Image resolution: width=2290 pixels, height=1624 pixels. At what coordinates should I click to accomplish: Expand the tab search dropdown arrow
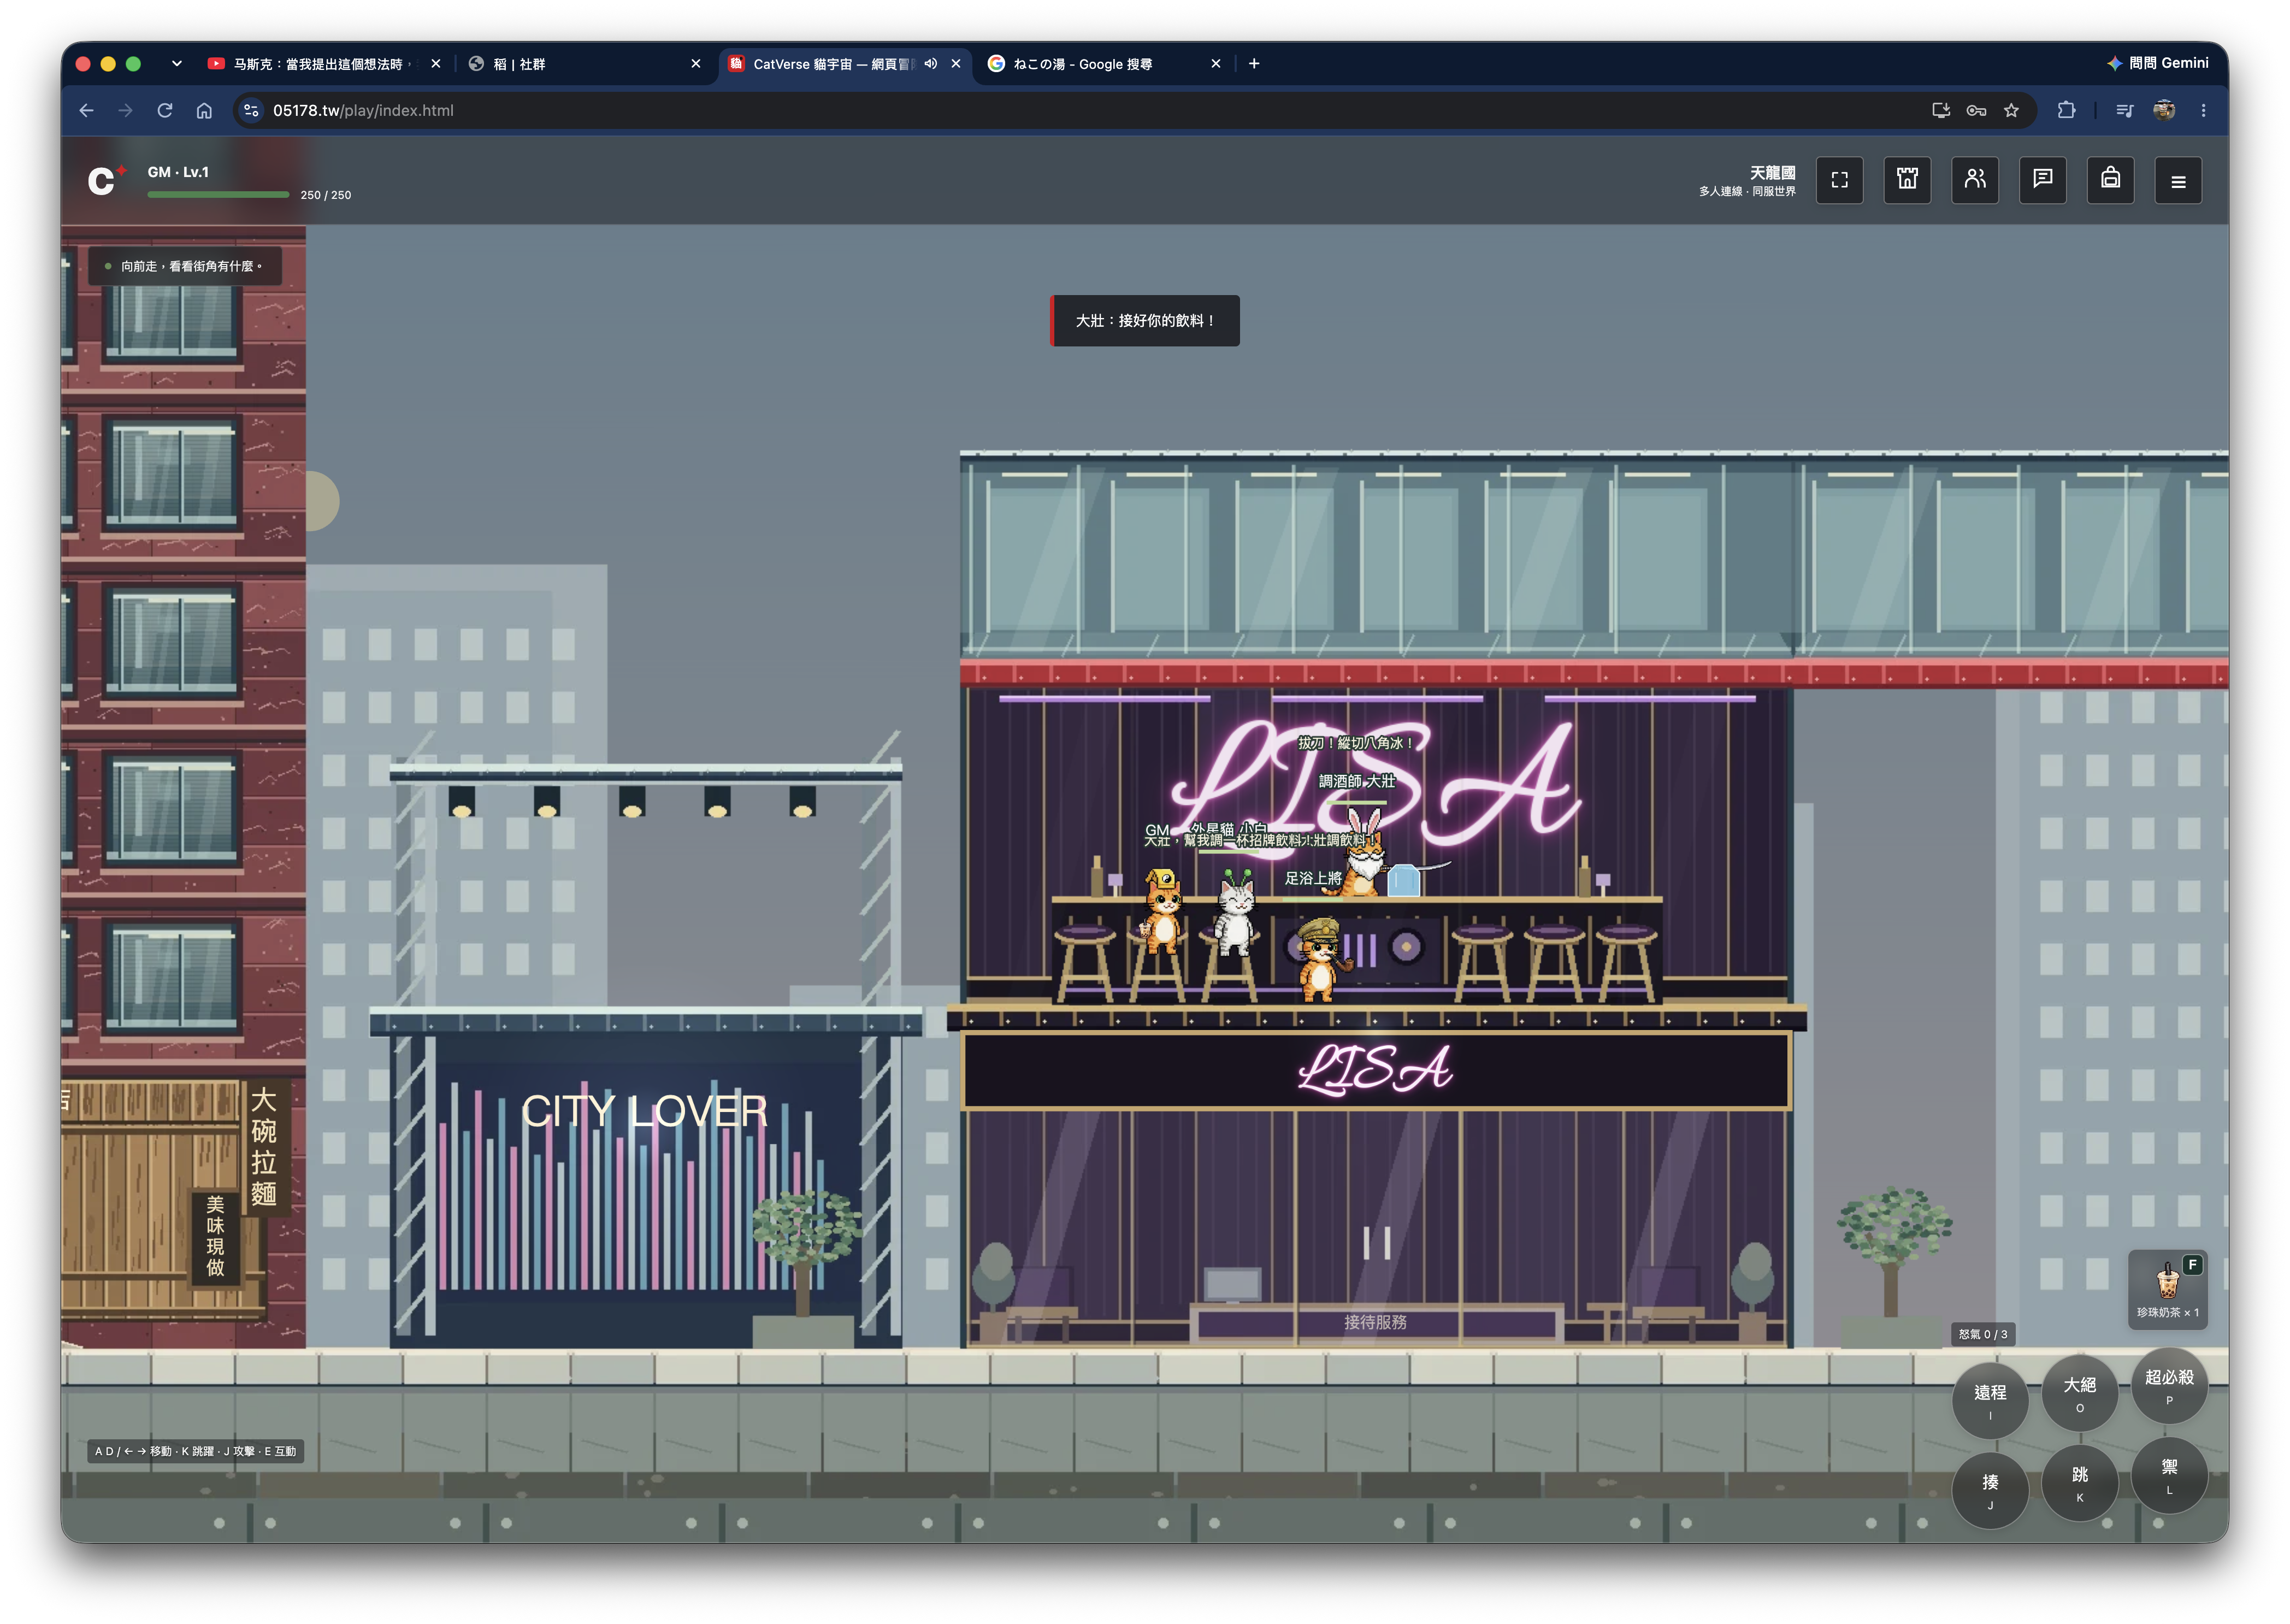pyautogui.click(x=177, y=64)
